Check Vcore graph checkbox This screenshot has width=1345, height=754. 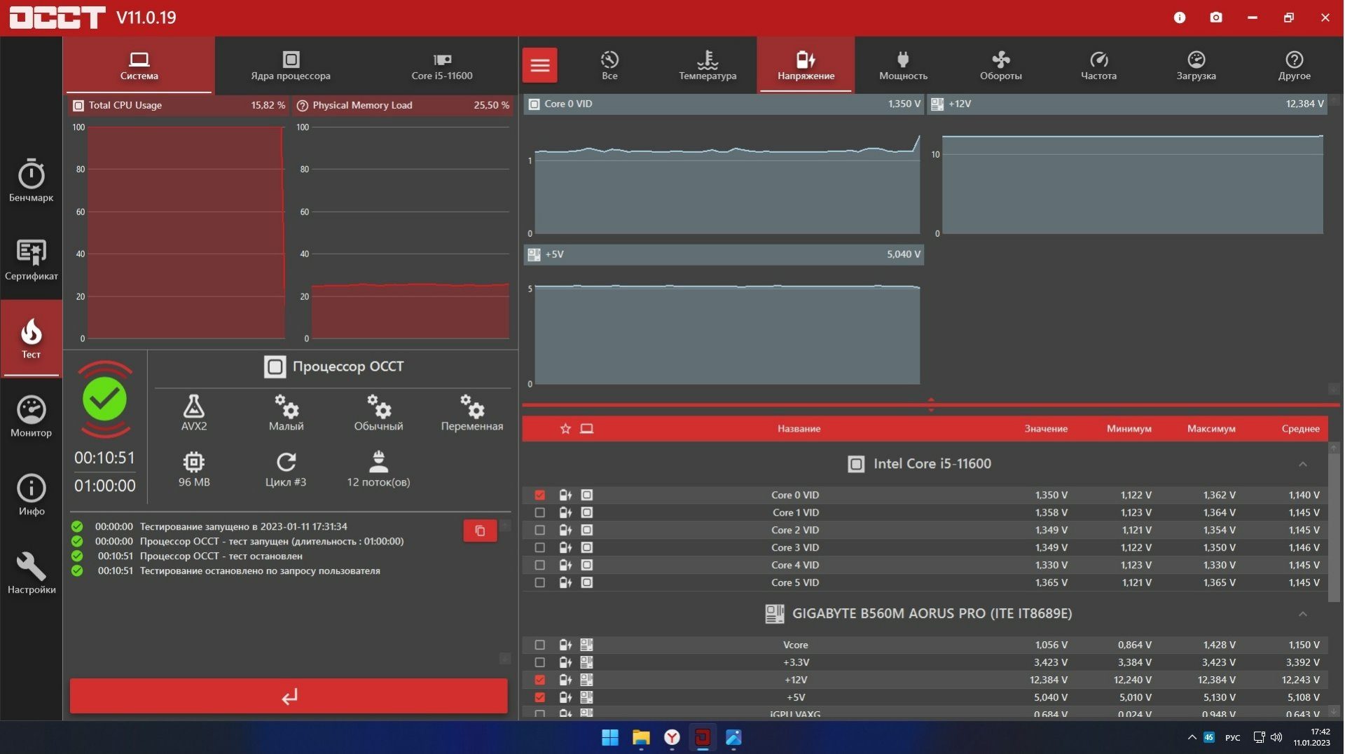(x=539, y=645)
